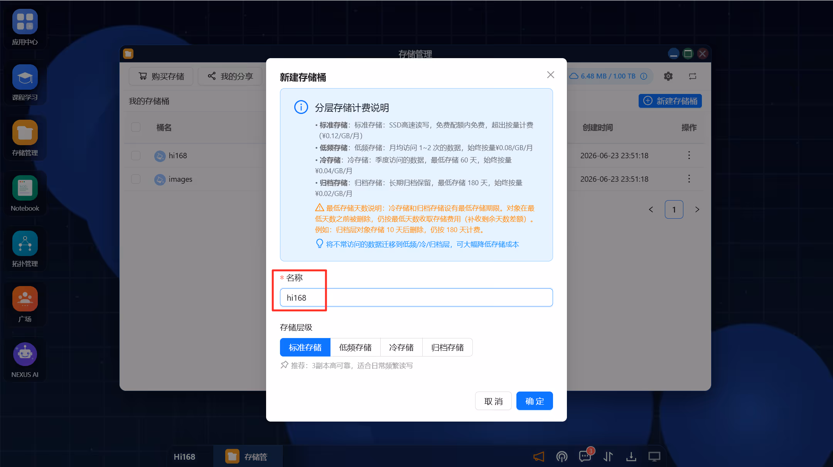Select the 归档存储 storage tier

coord(447,347)
